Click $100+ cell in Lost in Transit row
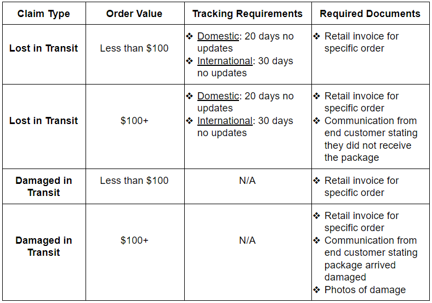432x303 pixels. pos(135,121)
